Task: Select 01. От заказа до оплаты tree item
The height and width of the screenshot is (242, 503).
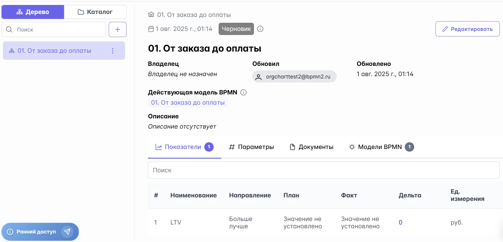Action: [54, 51]
